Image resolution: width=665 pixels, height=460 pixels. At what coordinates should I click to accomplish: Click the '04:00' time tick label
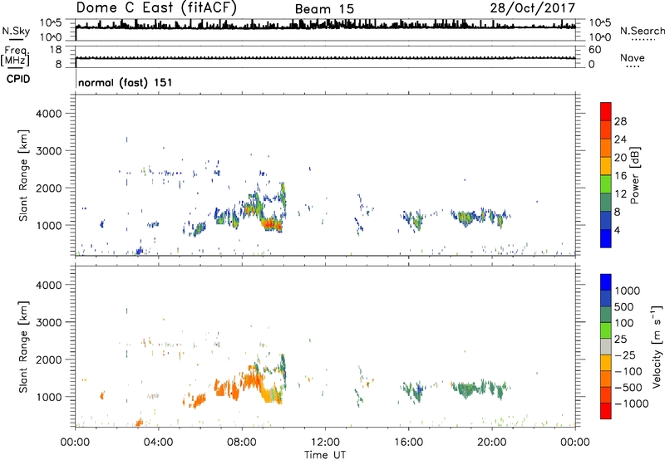point(158,443)
